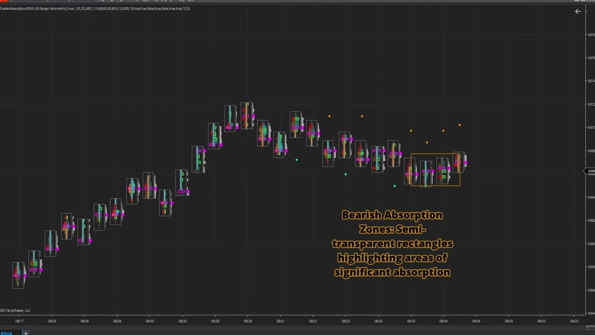The width and height of the screenshot is (595, 335).
Task: Click the 08:28 time axis label
Action: click(117, 321)
